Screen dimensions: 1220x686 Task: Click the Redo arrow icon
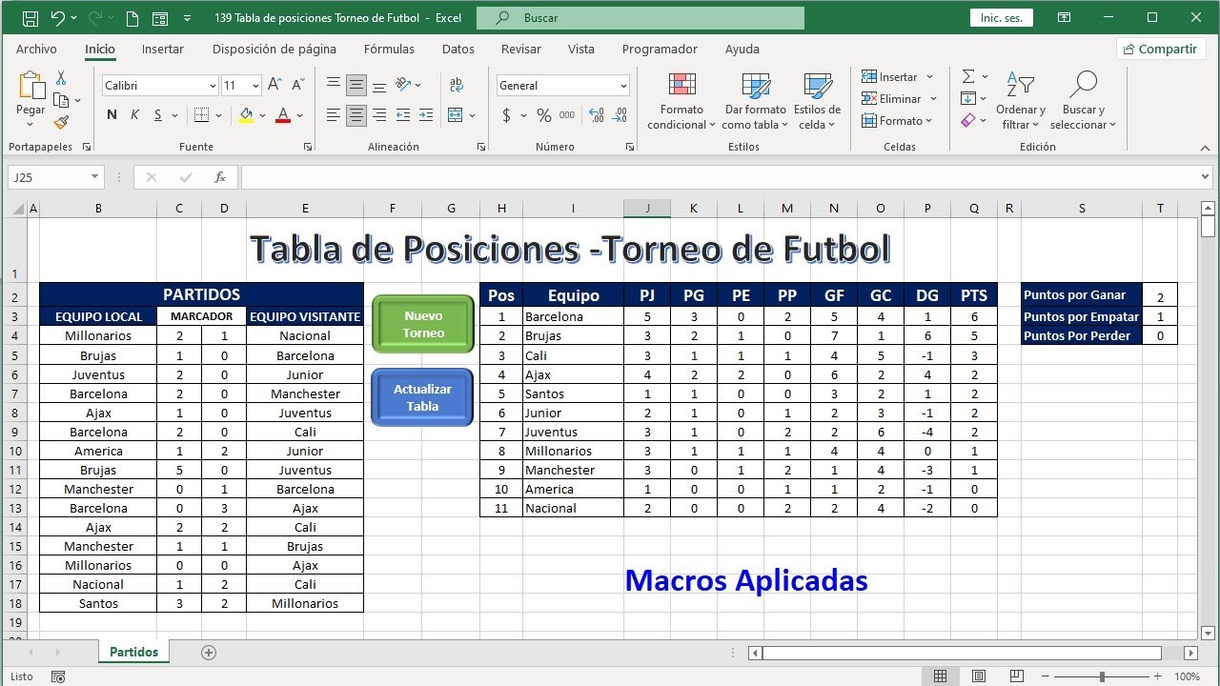(95, 17)
